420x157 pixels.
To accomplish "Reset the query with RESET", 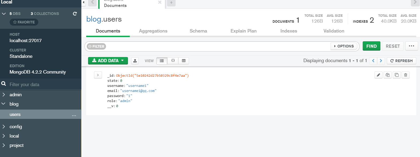I will point(393,46).
